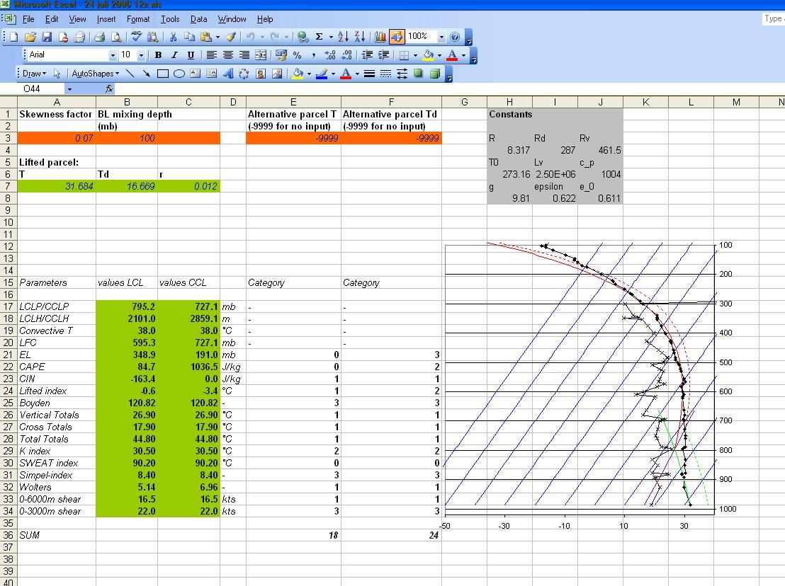Toggle Italic formatting
Image resolution: width=785 pixels, height=586 pixels.
click(x=174, y=55)
